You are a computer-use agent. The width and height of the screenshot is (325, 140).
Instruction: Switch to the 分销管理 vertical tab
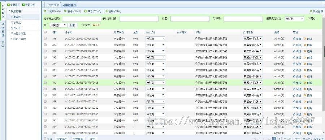tap(3, 30)
